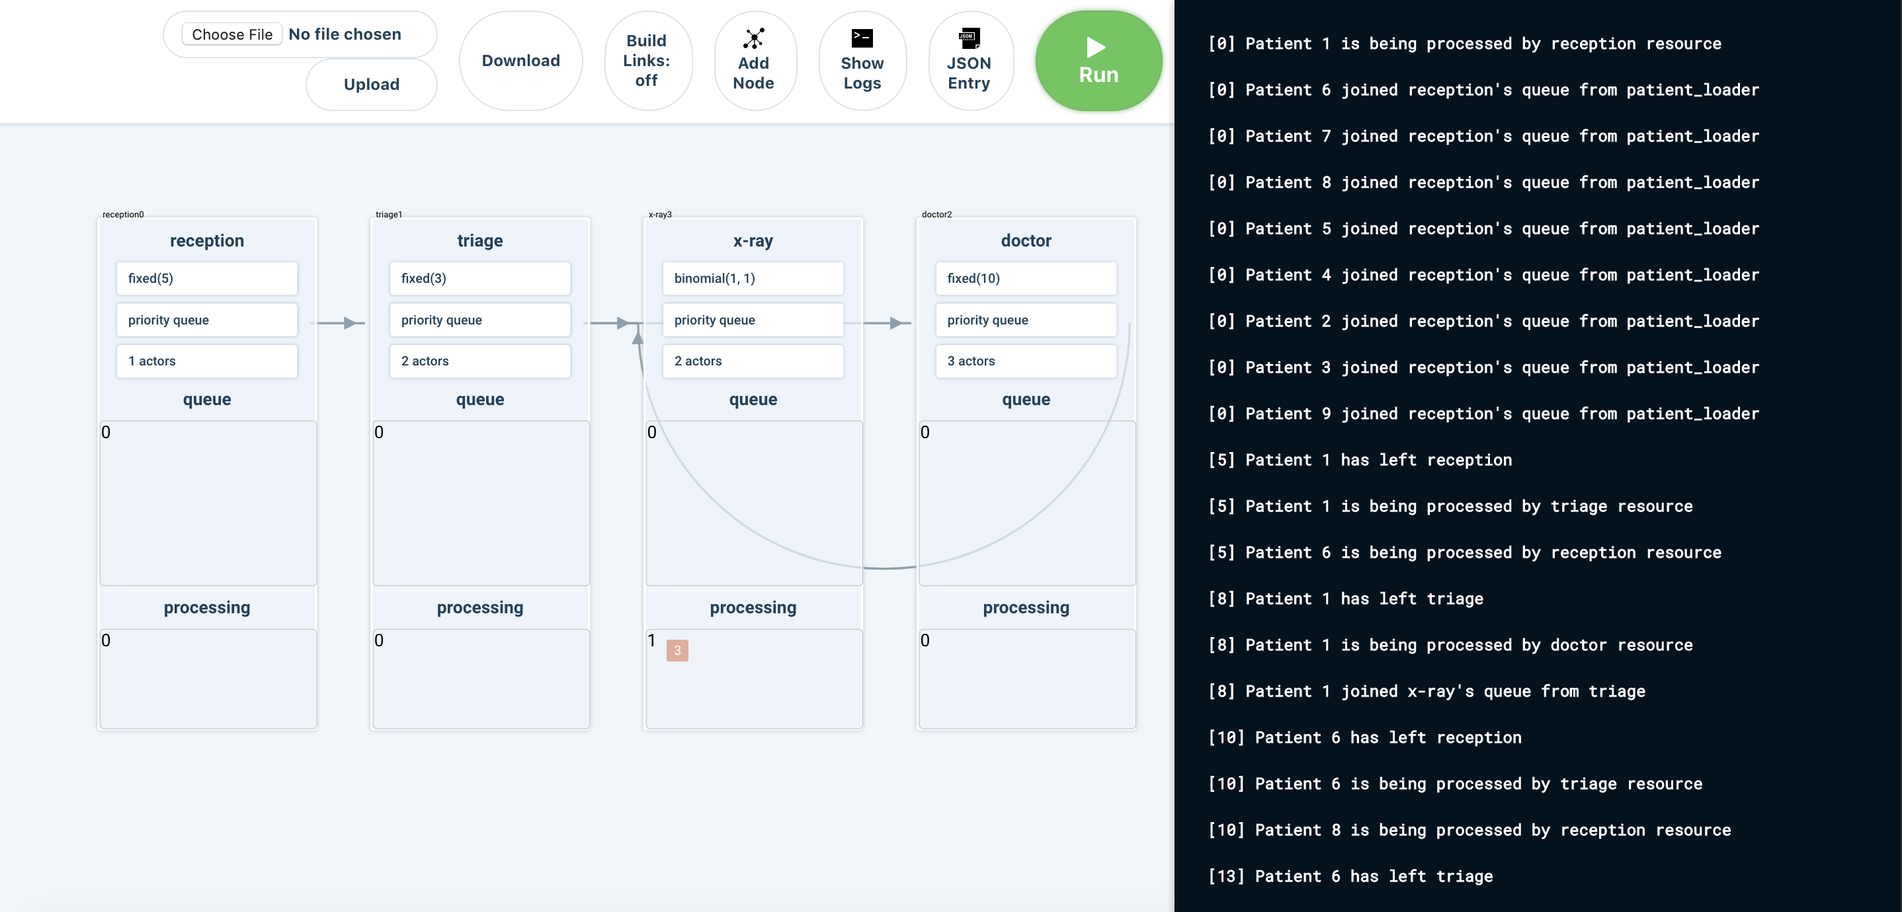This screenshot has height=912, width=1902.
Task: Click the reception queue box
Action: [x=208, y=503]
